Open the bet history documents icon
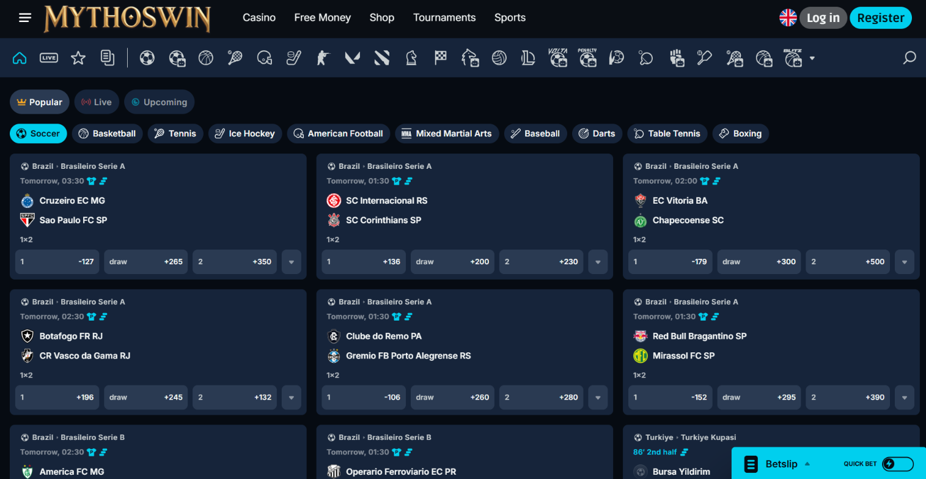Image resolution: width=926 pixels, height=479 pixels. coord(108,58)
